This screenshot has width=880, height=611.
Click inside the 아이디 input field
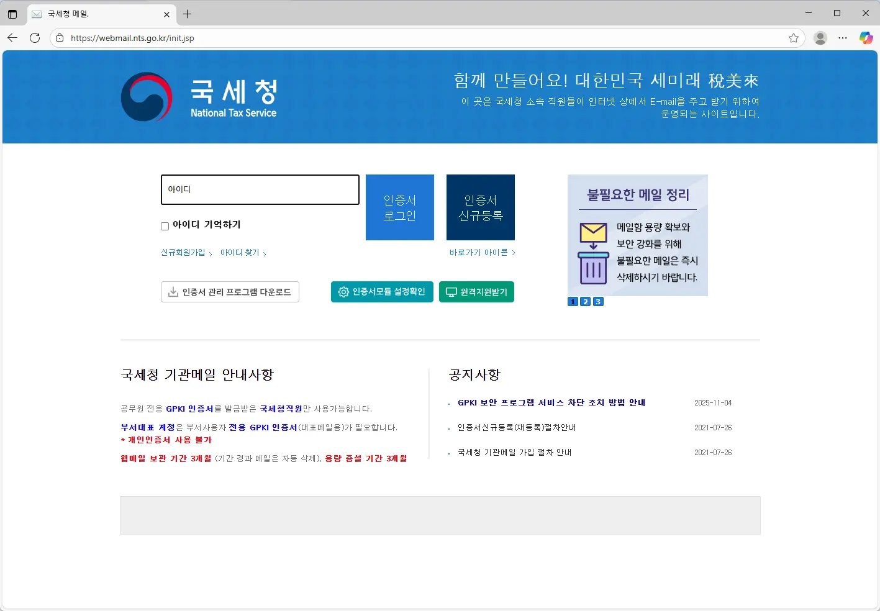[260, 189]
